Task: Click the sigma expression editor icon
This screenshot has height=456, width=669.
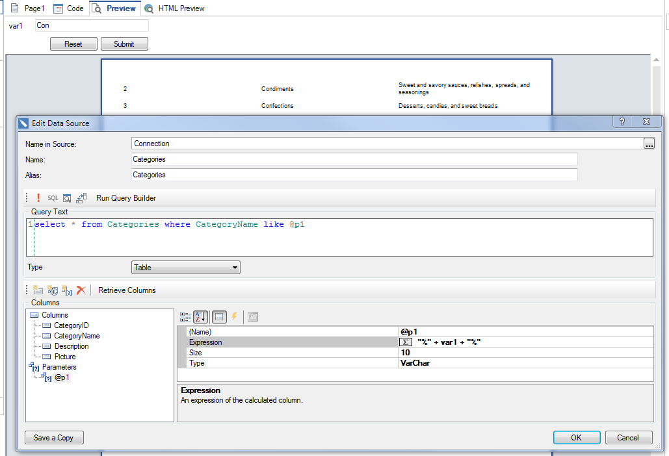Action: 406,342
